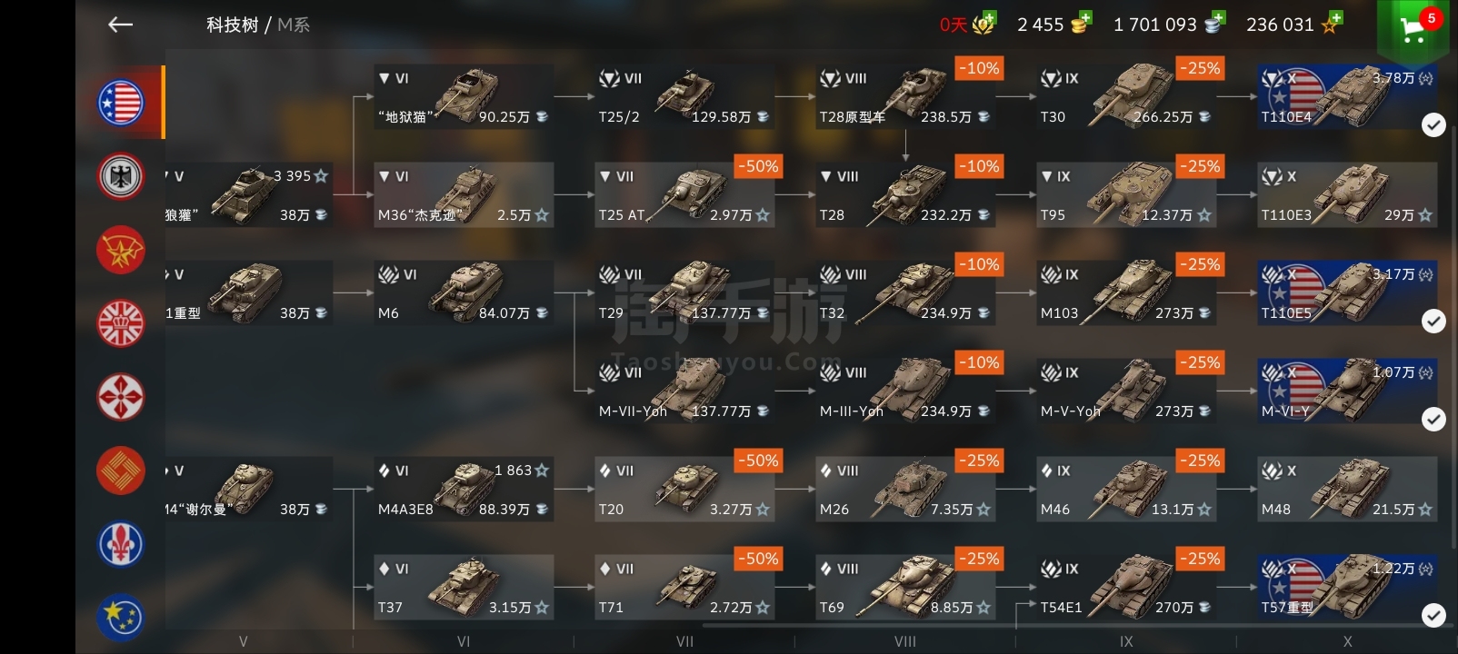Open the M46 tier IX tank card
Viewport: 1458px width, 654px height.
coord(1126,490)
